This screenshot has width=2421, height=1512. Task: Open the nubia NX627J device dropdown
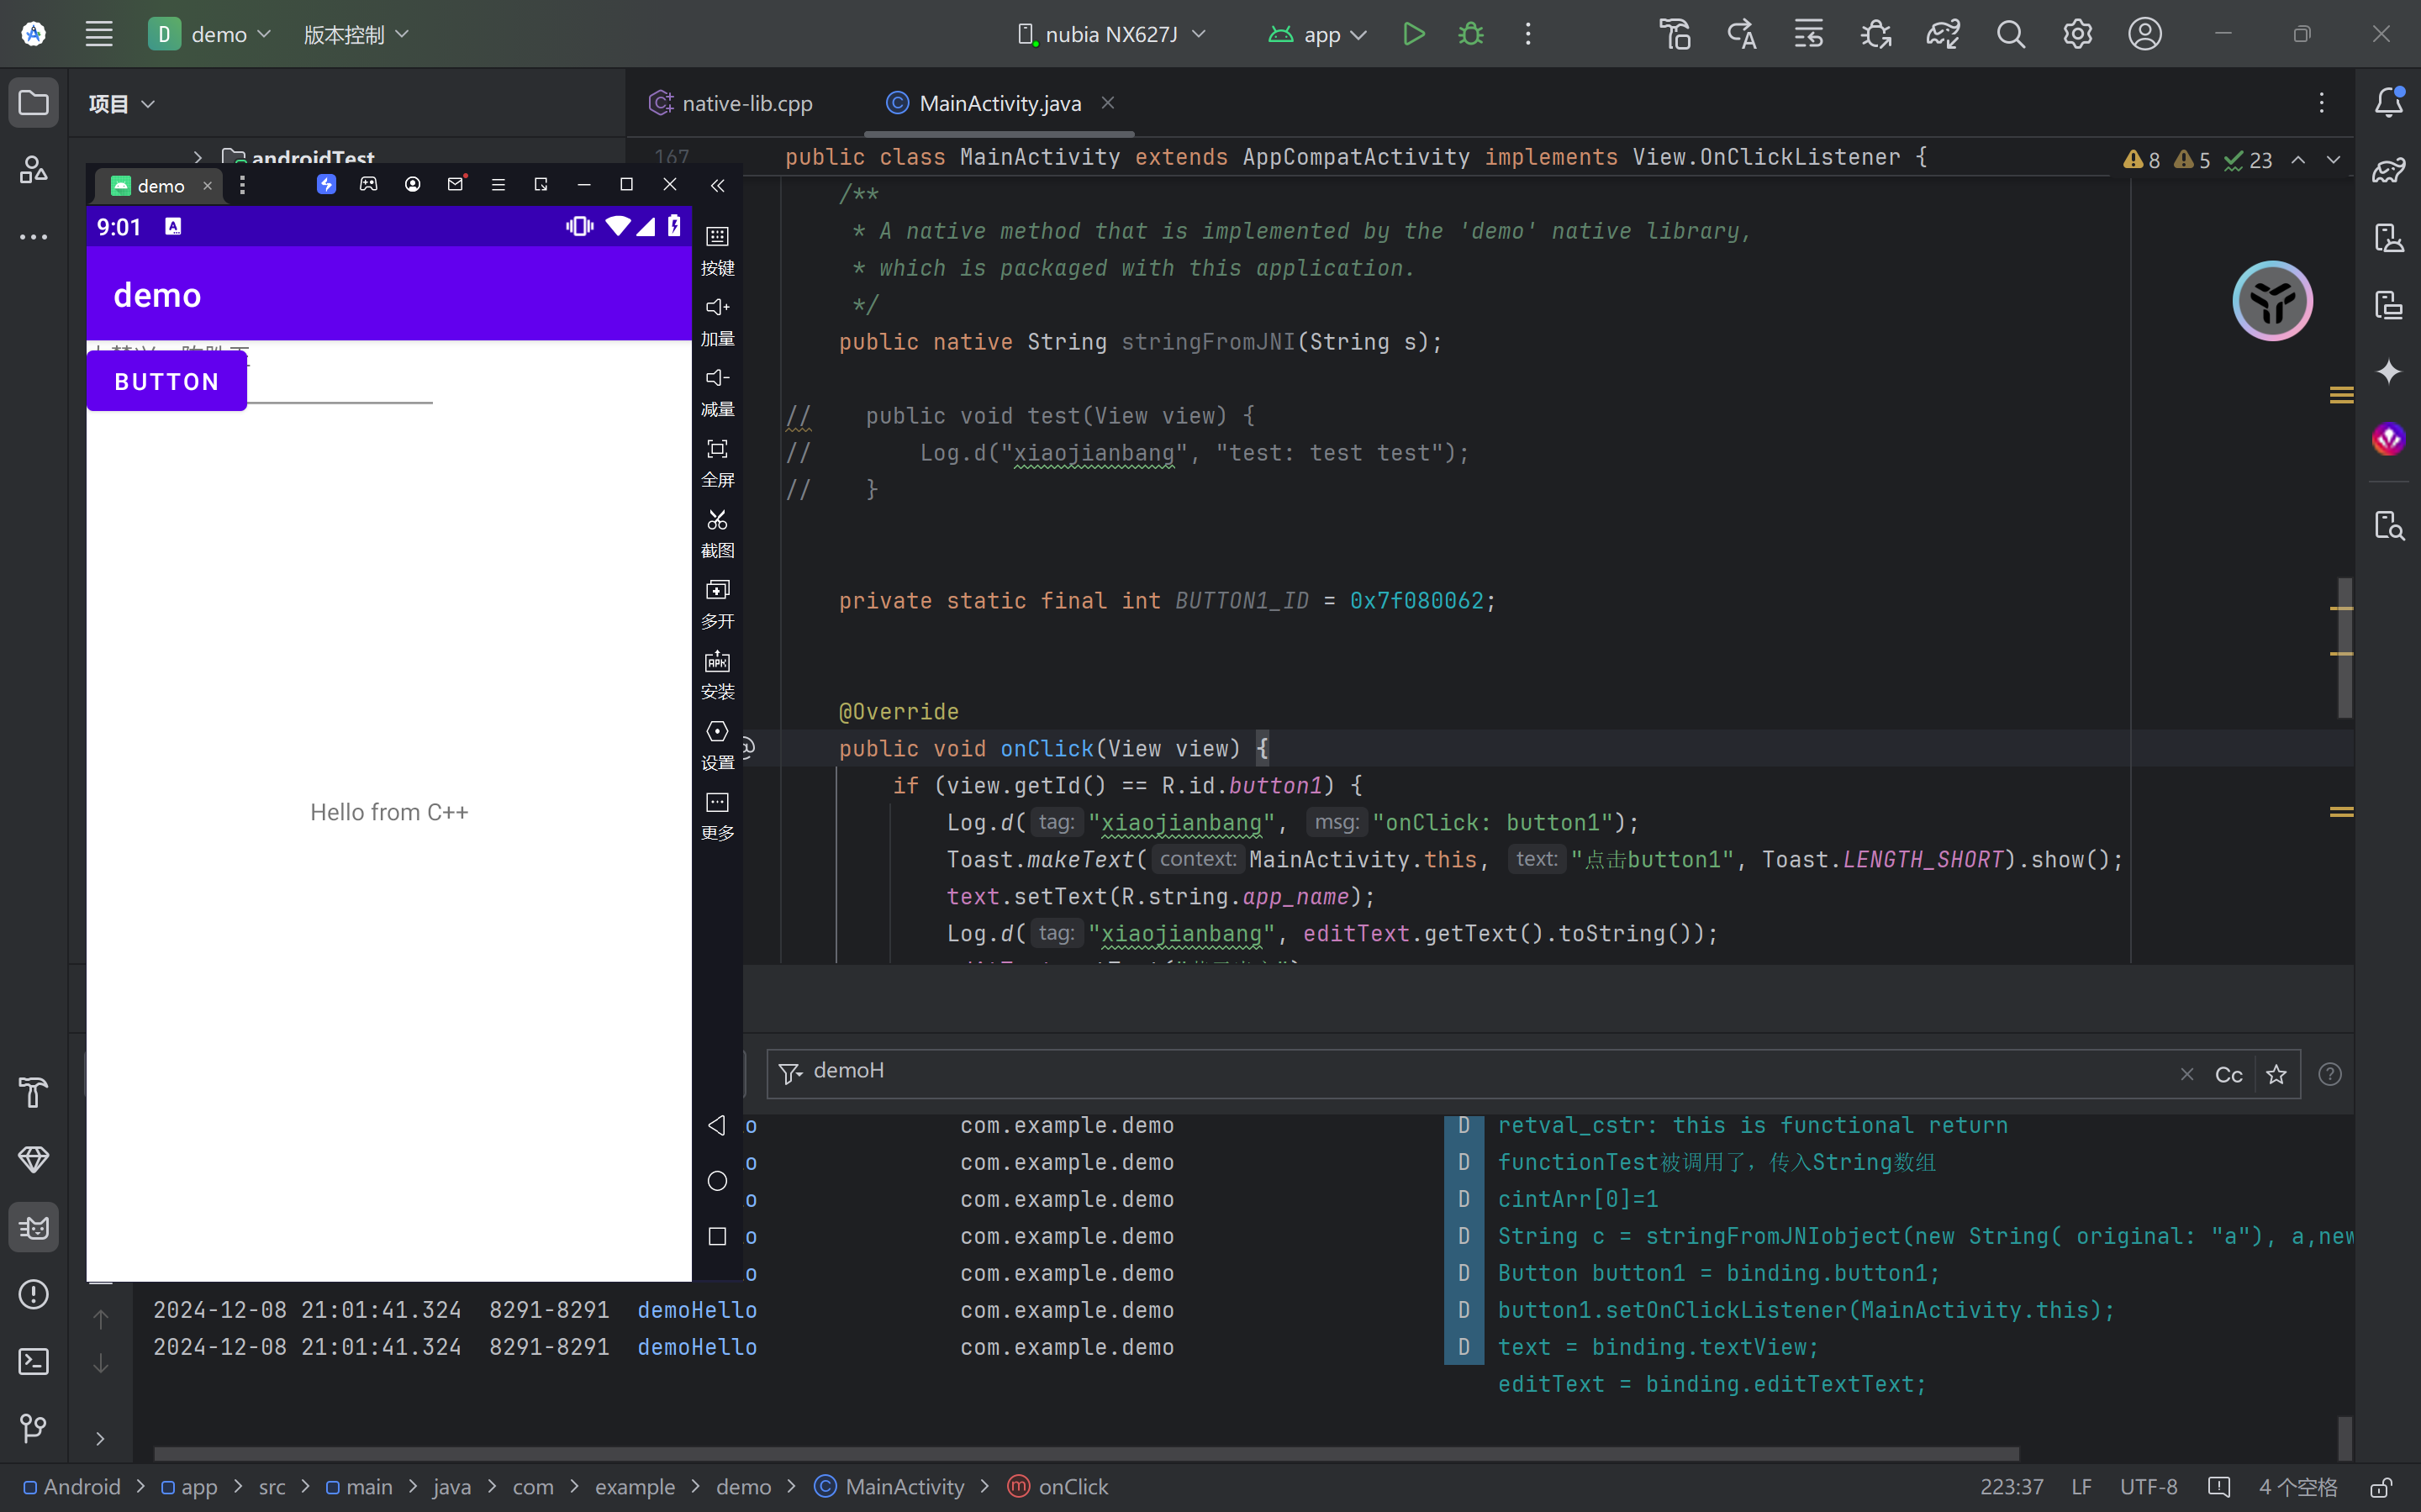point(1111,34)
